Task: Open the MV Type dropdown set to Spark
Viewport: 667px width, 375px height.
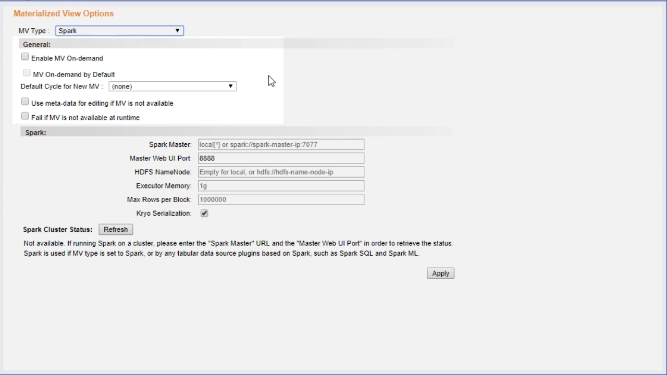Action: (119, 31)
